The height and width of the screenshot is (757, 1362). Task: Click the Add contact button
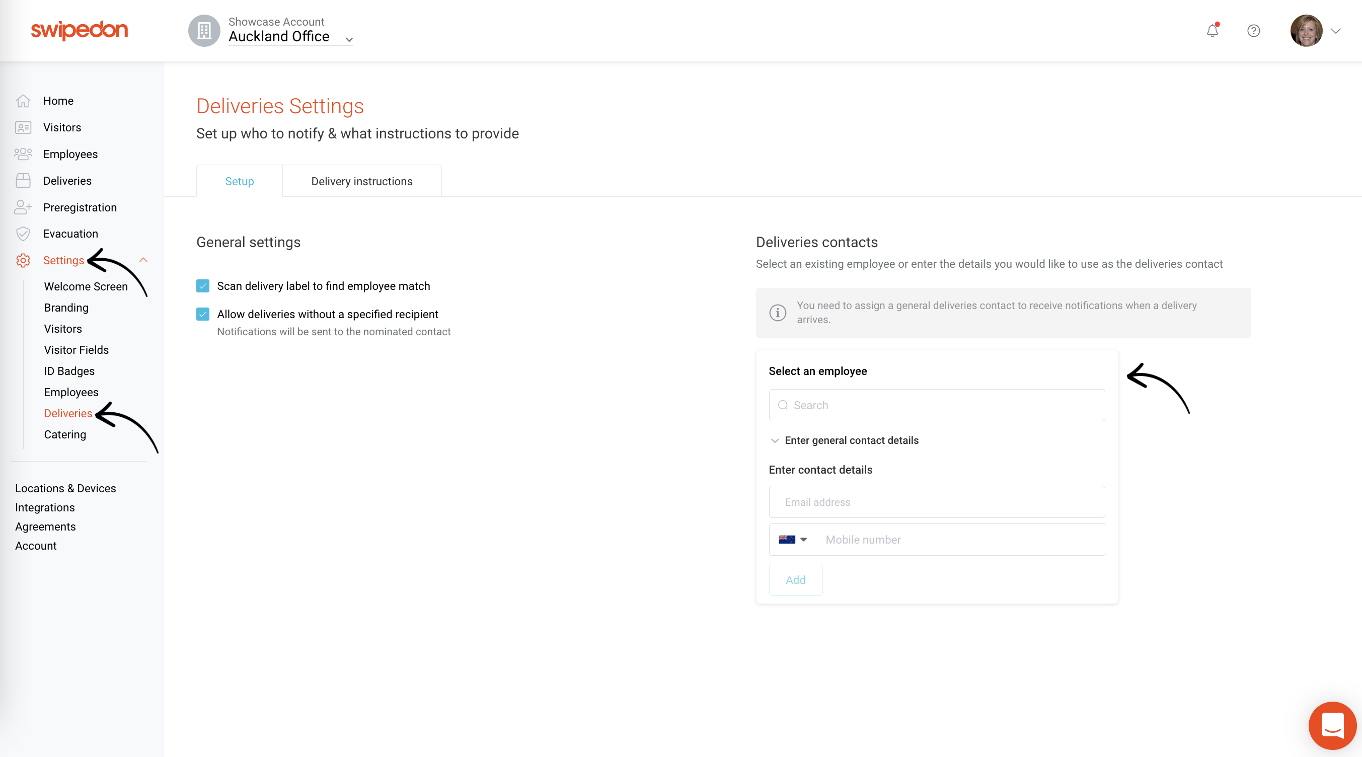(x=795, y=579)
